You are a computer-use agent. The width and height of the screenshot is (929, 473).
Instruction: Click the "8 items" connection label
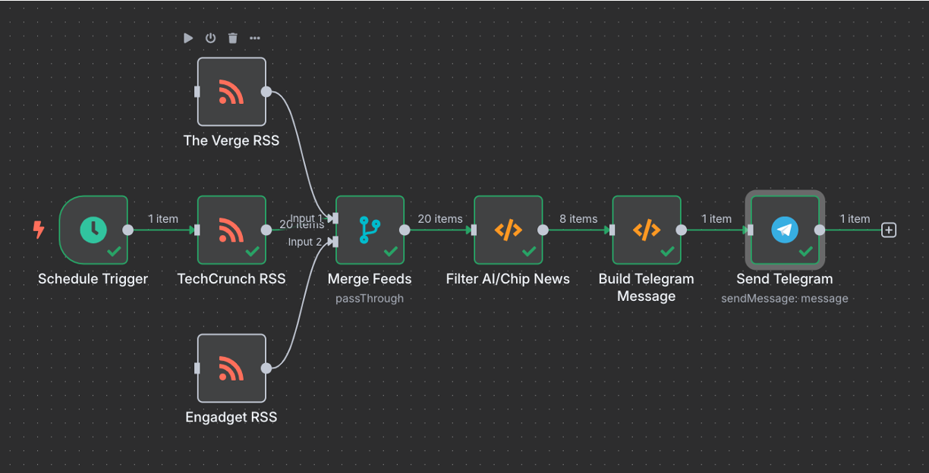578,219
